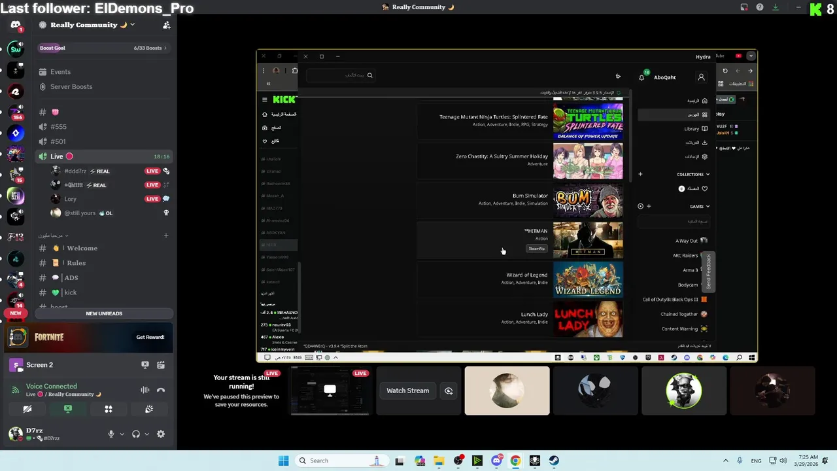Deafen with the headphones icon
Viewport: 837px width, 471px height.
click(135, 434)
